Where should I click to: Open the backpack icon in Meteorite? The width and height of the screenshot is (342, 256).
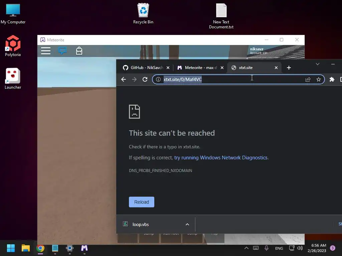pyautogui.click(x=79, y=51)
